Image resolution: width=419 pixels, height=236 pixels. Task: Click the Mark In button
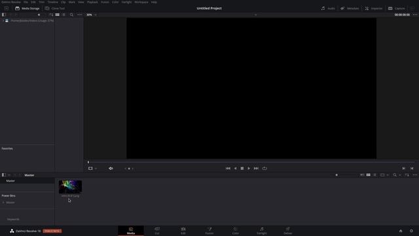point(403,168)
